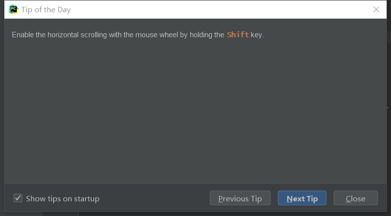
Task: Close the dialog with the title bar X
Action: (x=376, y=9)
